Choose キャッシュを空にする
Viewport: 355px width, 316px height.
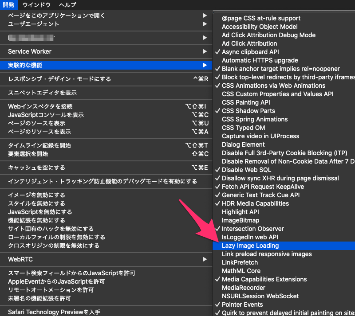(x=106, y=168)
